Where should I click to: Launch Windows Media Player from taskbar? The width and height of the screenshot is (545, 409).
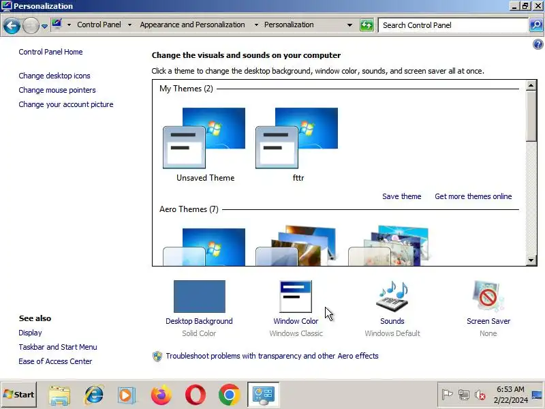point(127,395)
